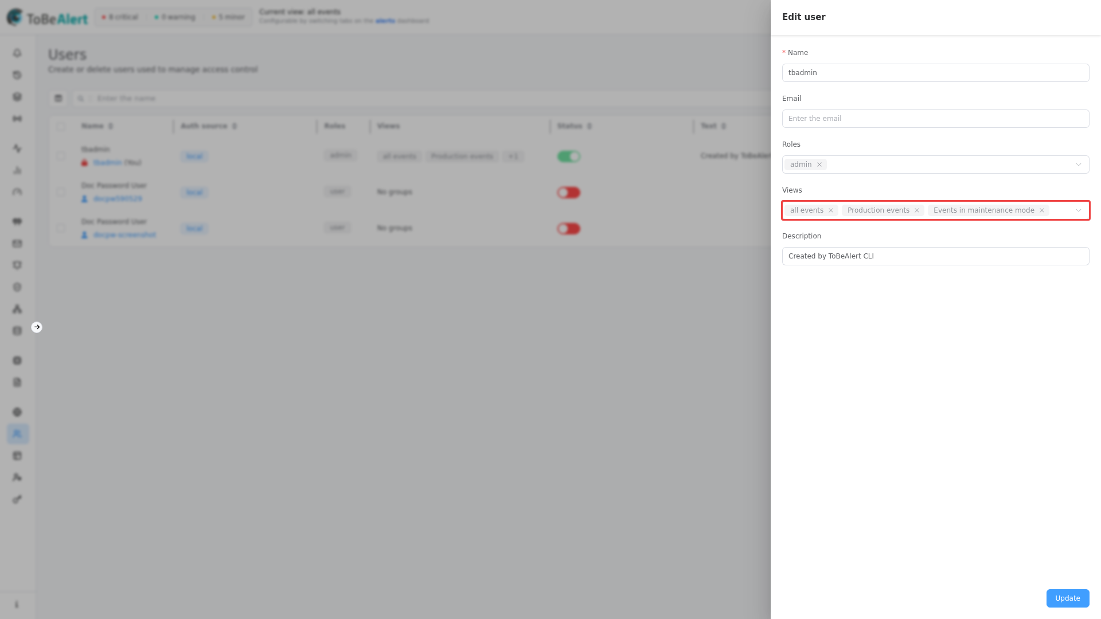Remove the 'Production events' view tag
This screenshot has height=619, width=1101.
(917, 210)
